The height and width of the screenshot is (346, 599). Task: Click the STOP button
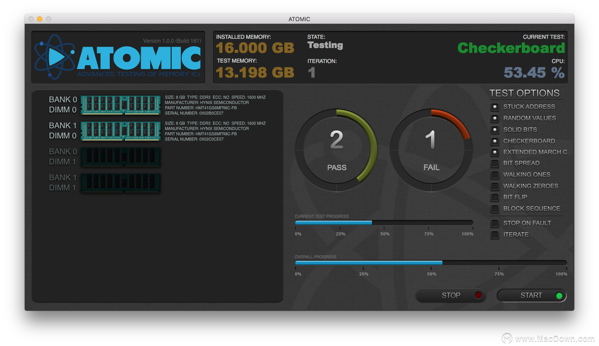[451, 295]
